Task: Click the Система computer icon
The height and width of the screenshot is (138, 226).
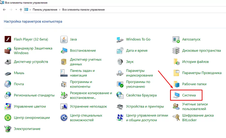Action: (176, 95)
